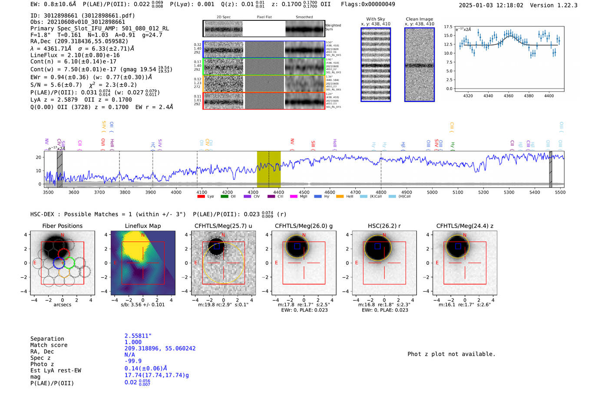Click the CIII legend swatch
608x413 pixels.
(271, 197)
